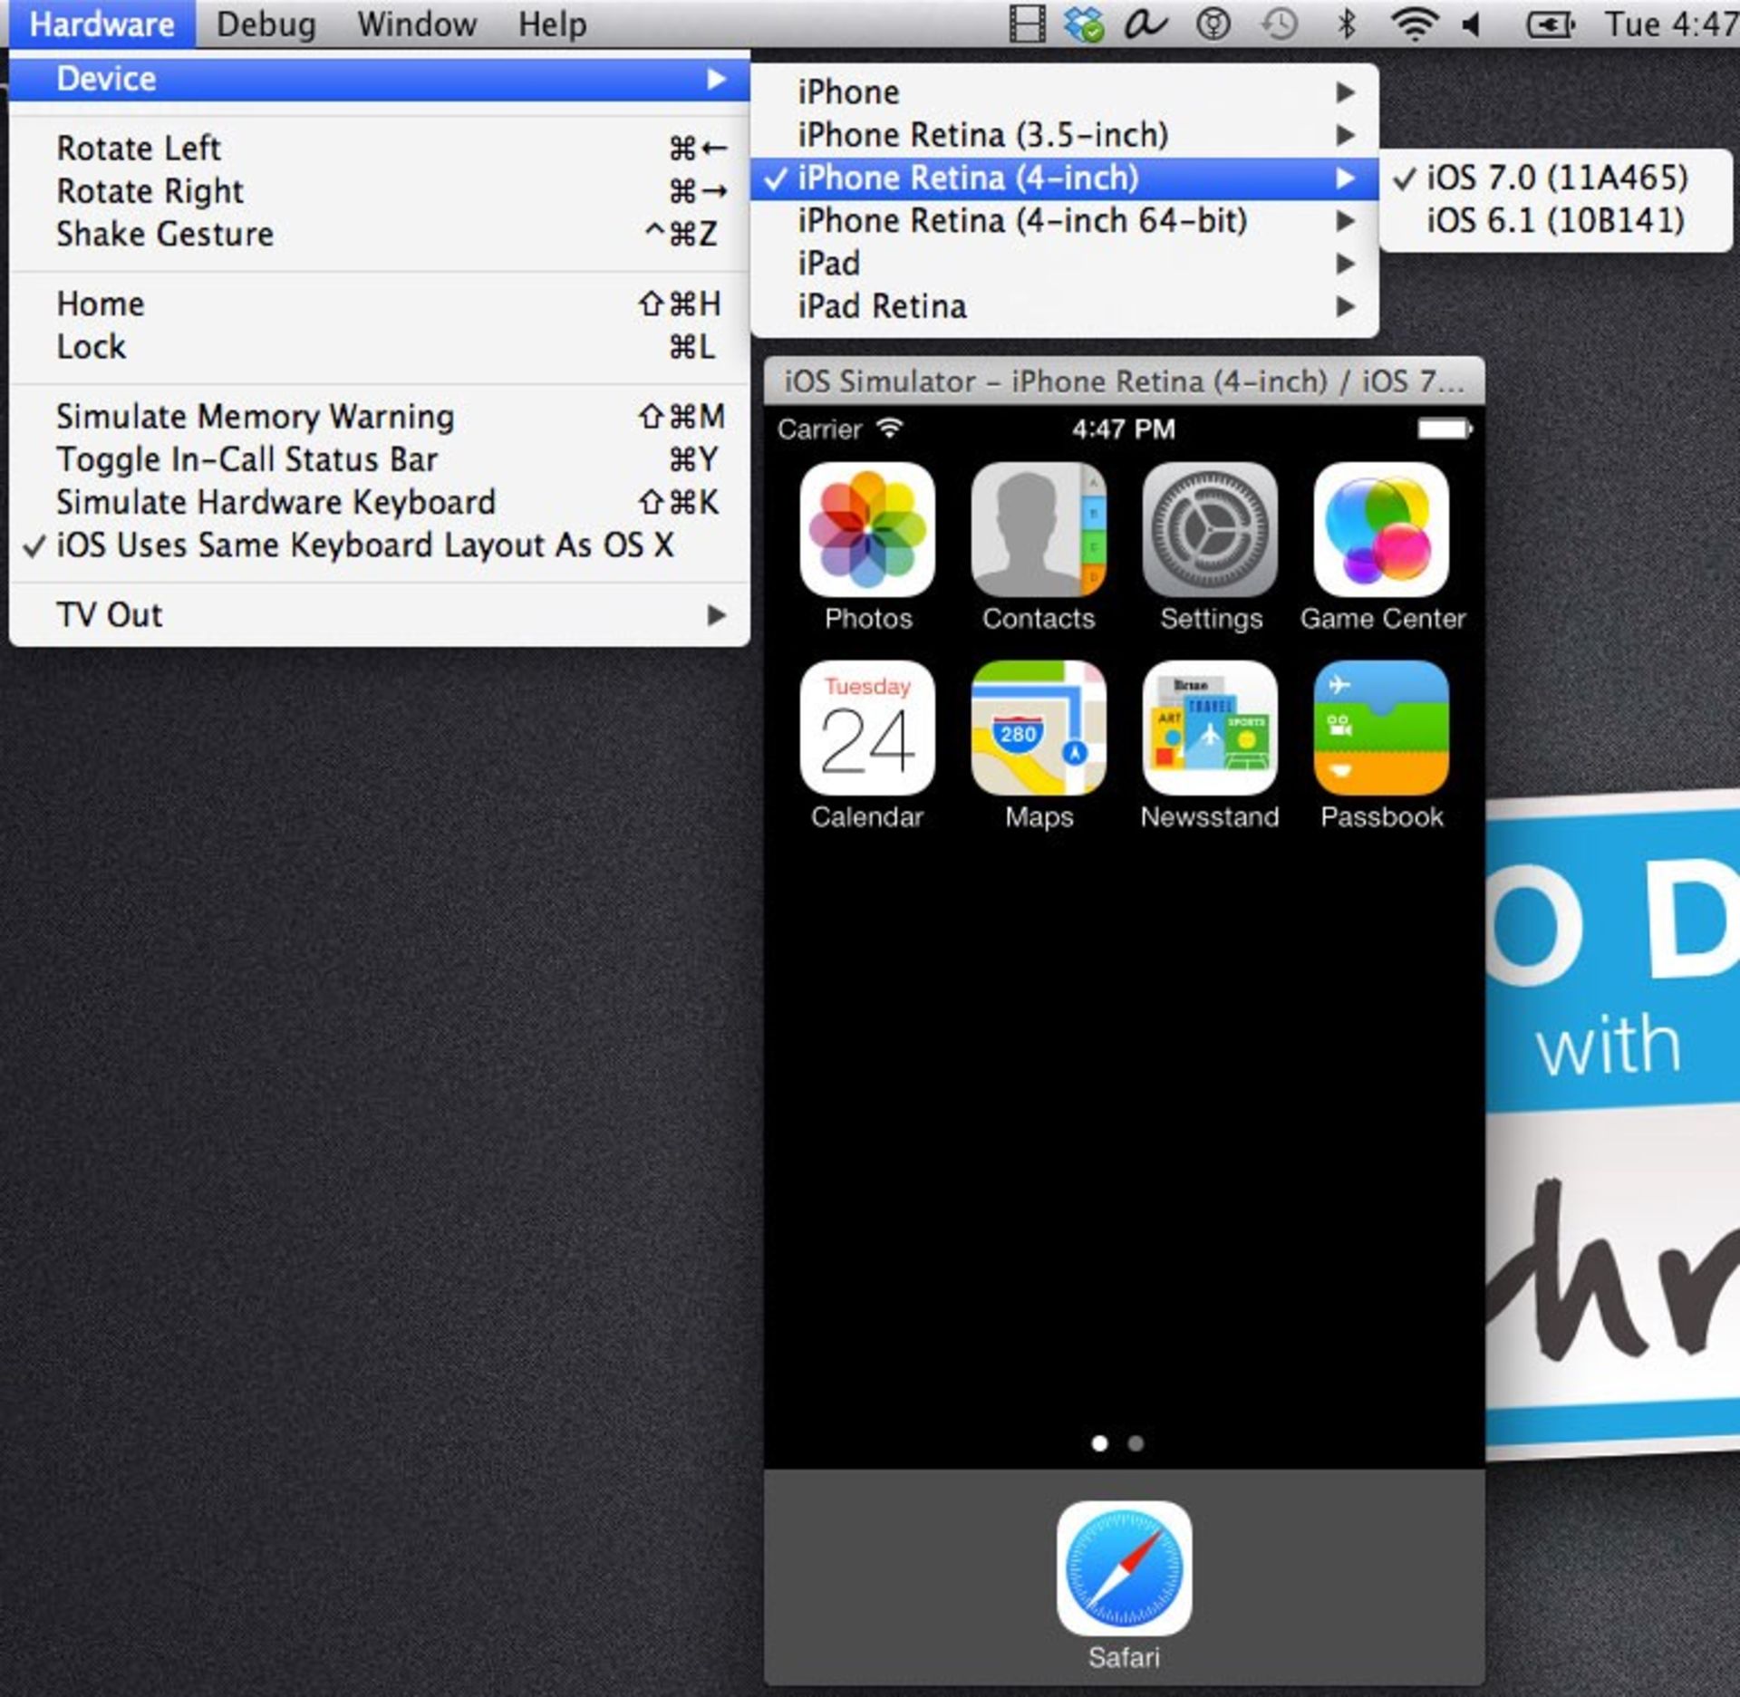Screen dimensions: 1740x1697
Task: Click the script 'a' menu bar icon
Action: pyautogui.click(x=1145, y=24)
